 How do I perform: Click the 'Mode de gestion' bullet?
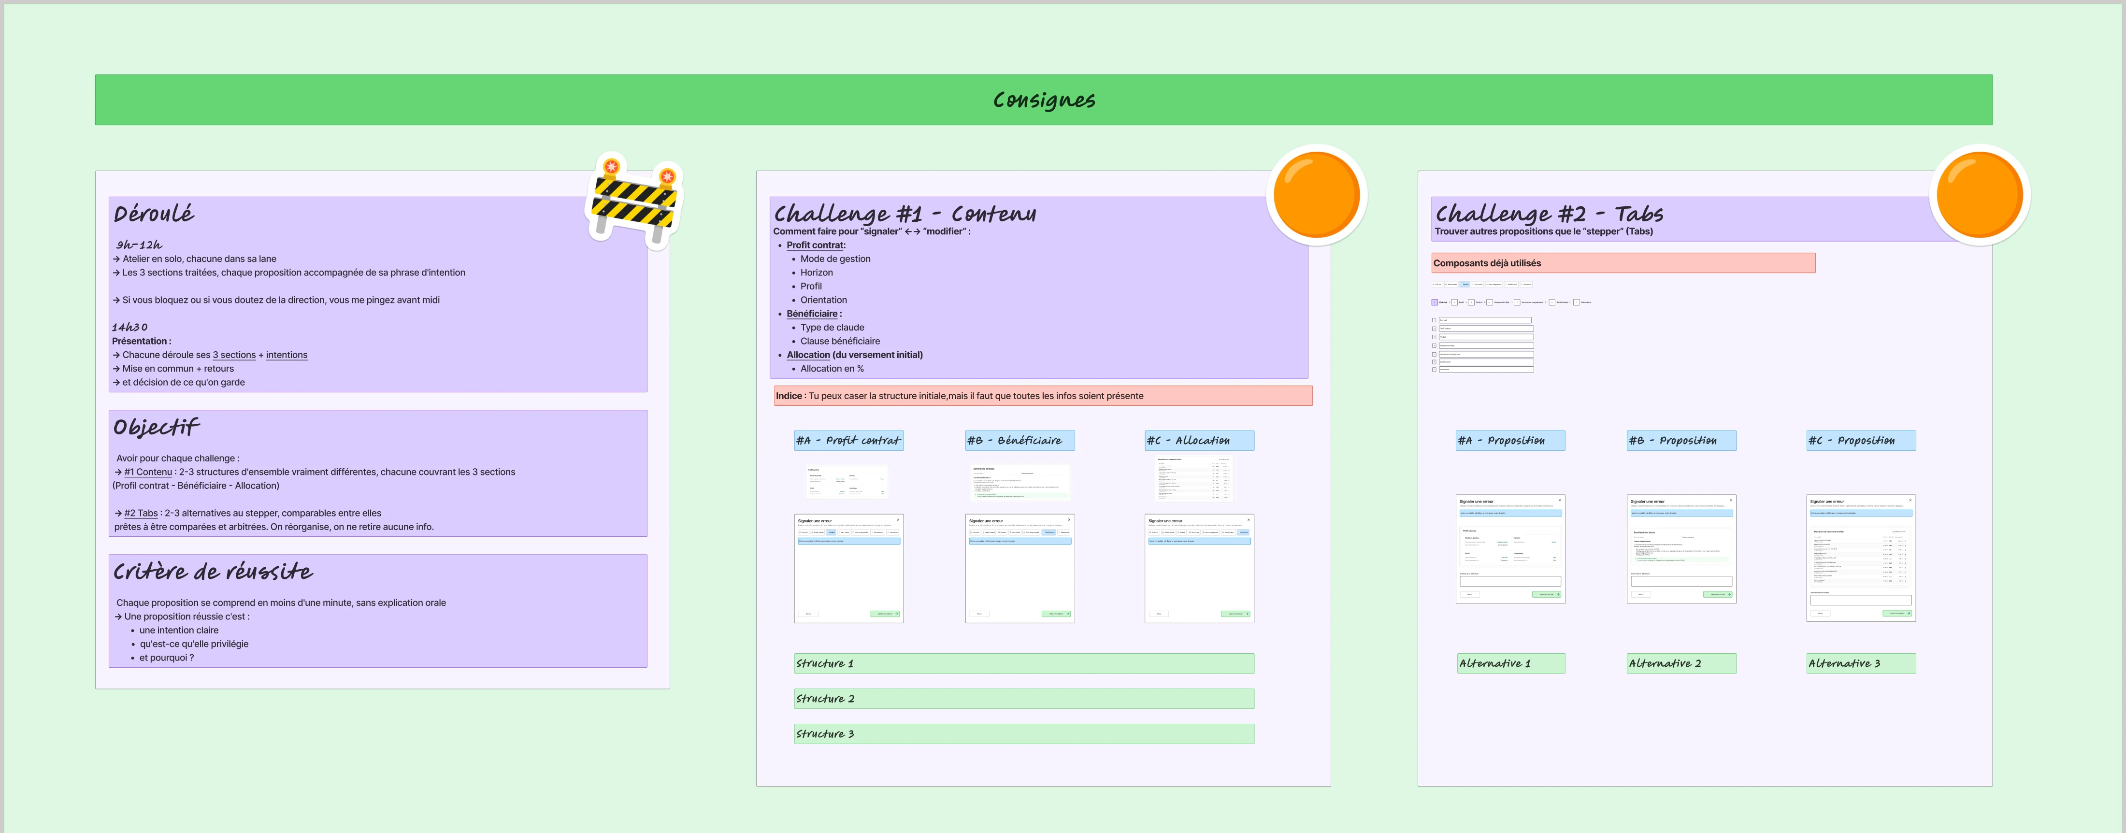point(835,259)
